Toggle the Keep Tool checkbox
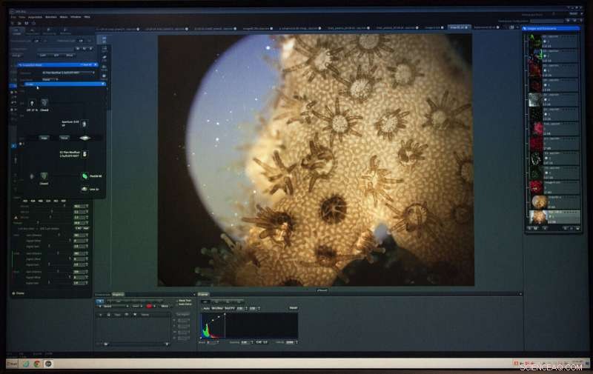Image resolution: width=593 pixels, height=374 pixels. click(x=176, y=300)
